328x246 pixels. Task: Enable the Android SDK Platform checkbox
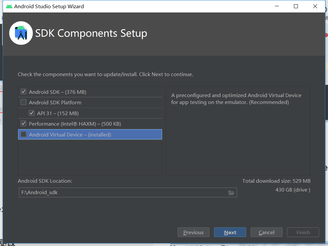[23, 102]
